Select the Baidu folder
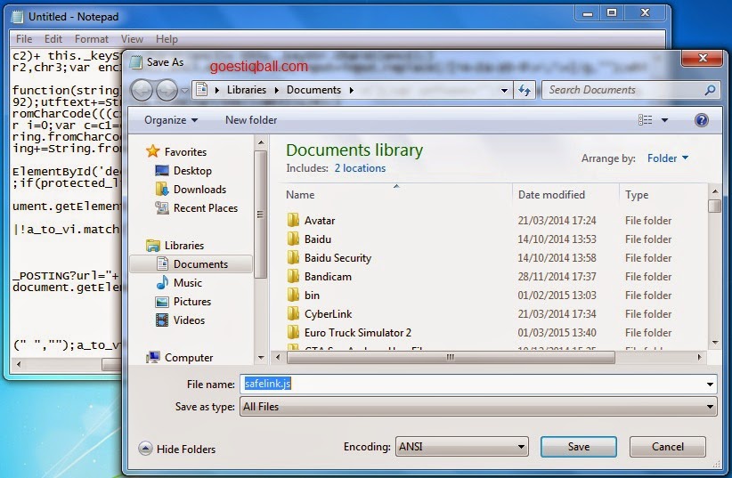Image resolution: width=732 pixels, height=478 pixels. point(317,239)
